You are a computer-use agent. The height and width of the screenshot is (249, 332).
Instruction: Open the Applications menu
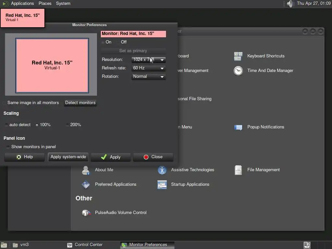tap(22, 3)
